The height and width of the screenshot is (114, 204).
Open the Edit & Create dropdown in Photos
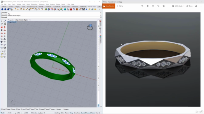pyautogui.click(x=178, y=6)
